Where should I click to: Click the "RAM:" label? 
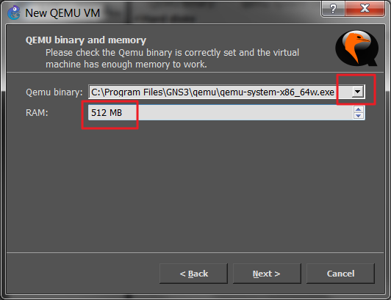37,112
